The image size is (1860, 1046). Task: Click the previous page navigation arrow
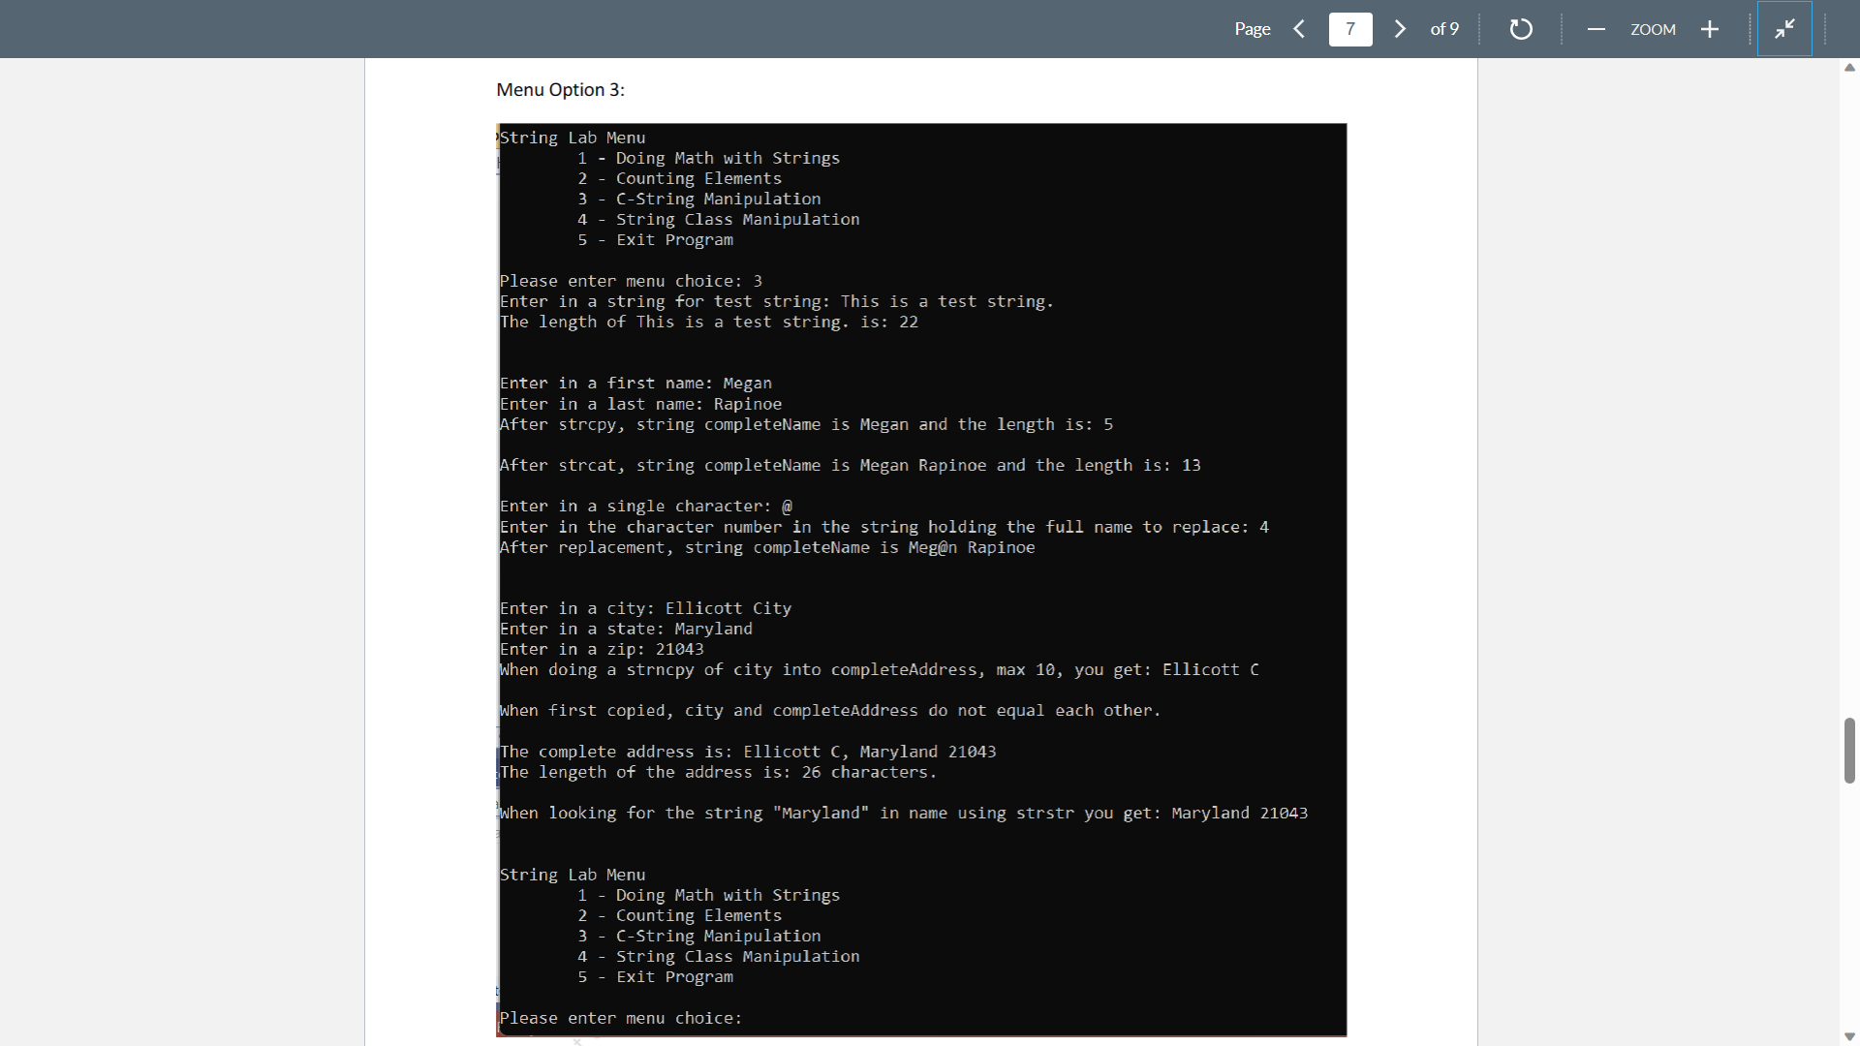1299,28
